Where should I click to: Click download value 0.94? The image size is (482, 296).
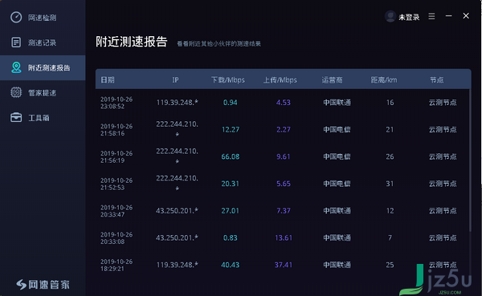[x=230, y=102]
